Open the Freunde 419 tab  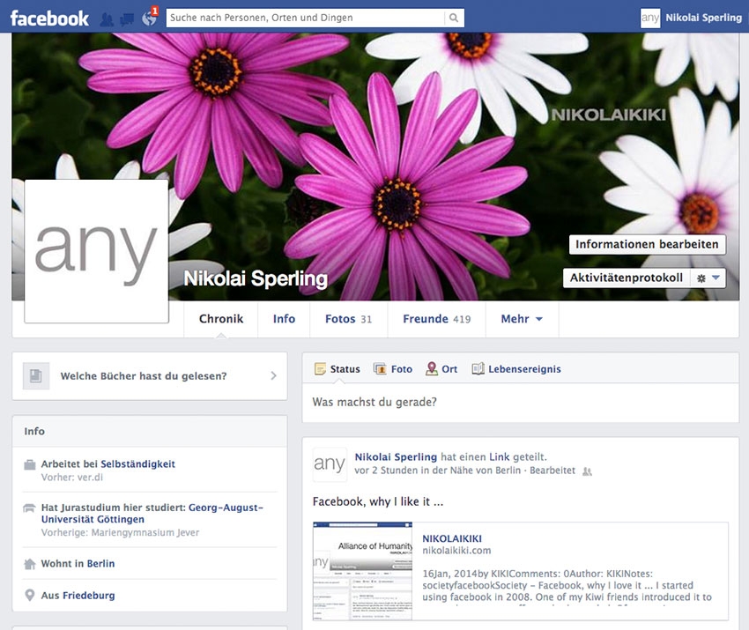click(x=436, y=319)
